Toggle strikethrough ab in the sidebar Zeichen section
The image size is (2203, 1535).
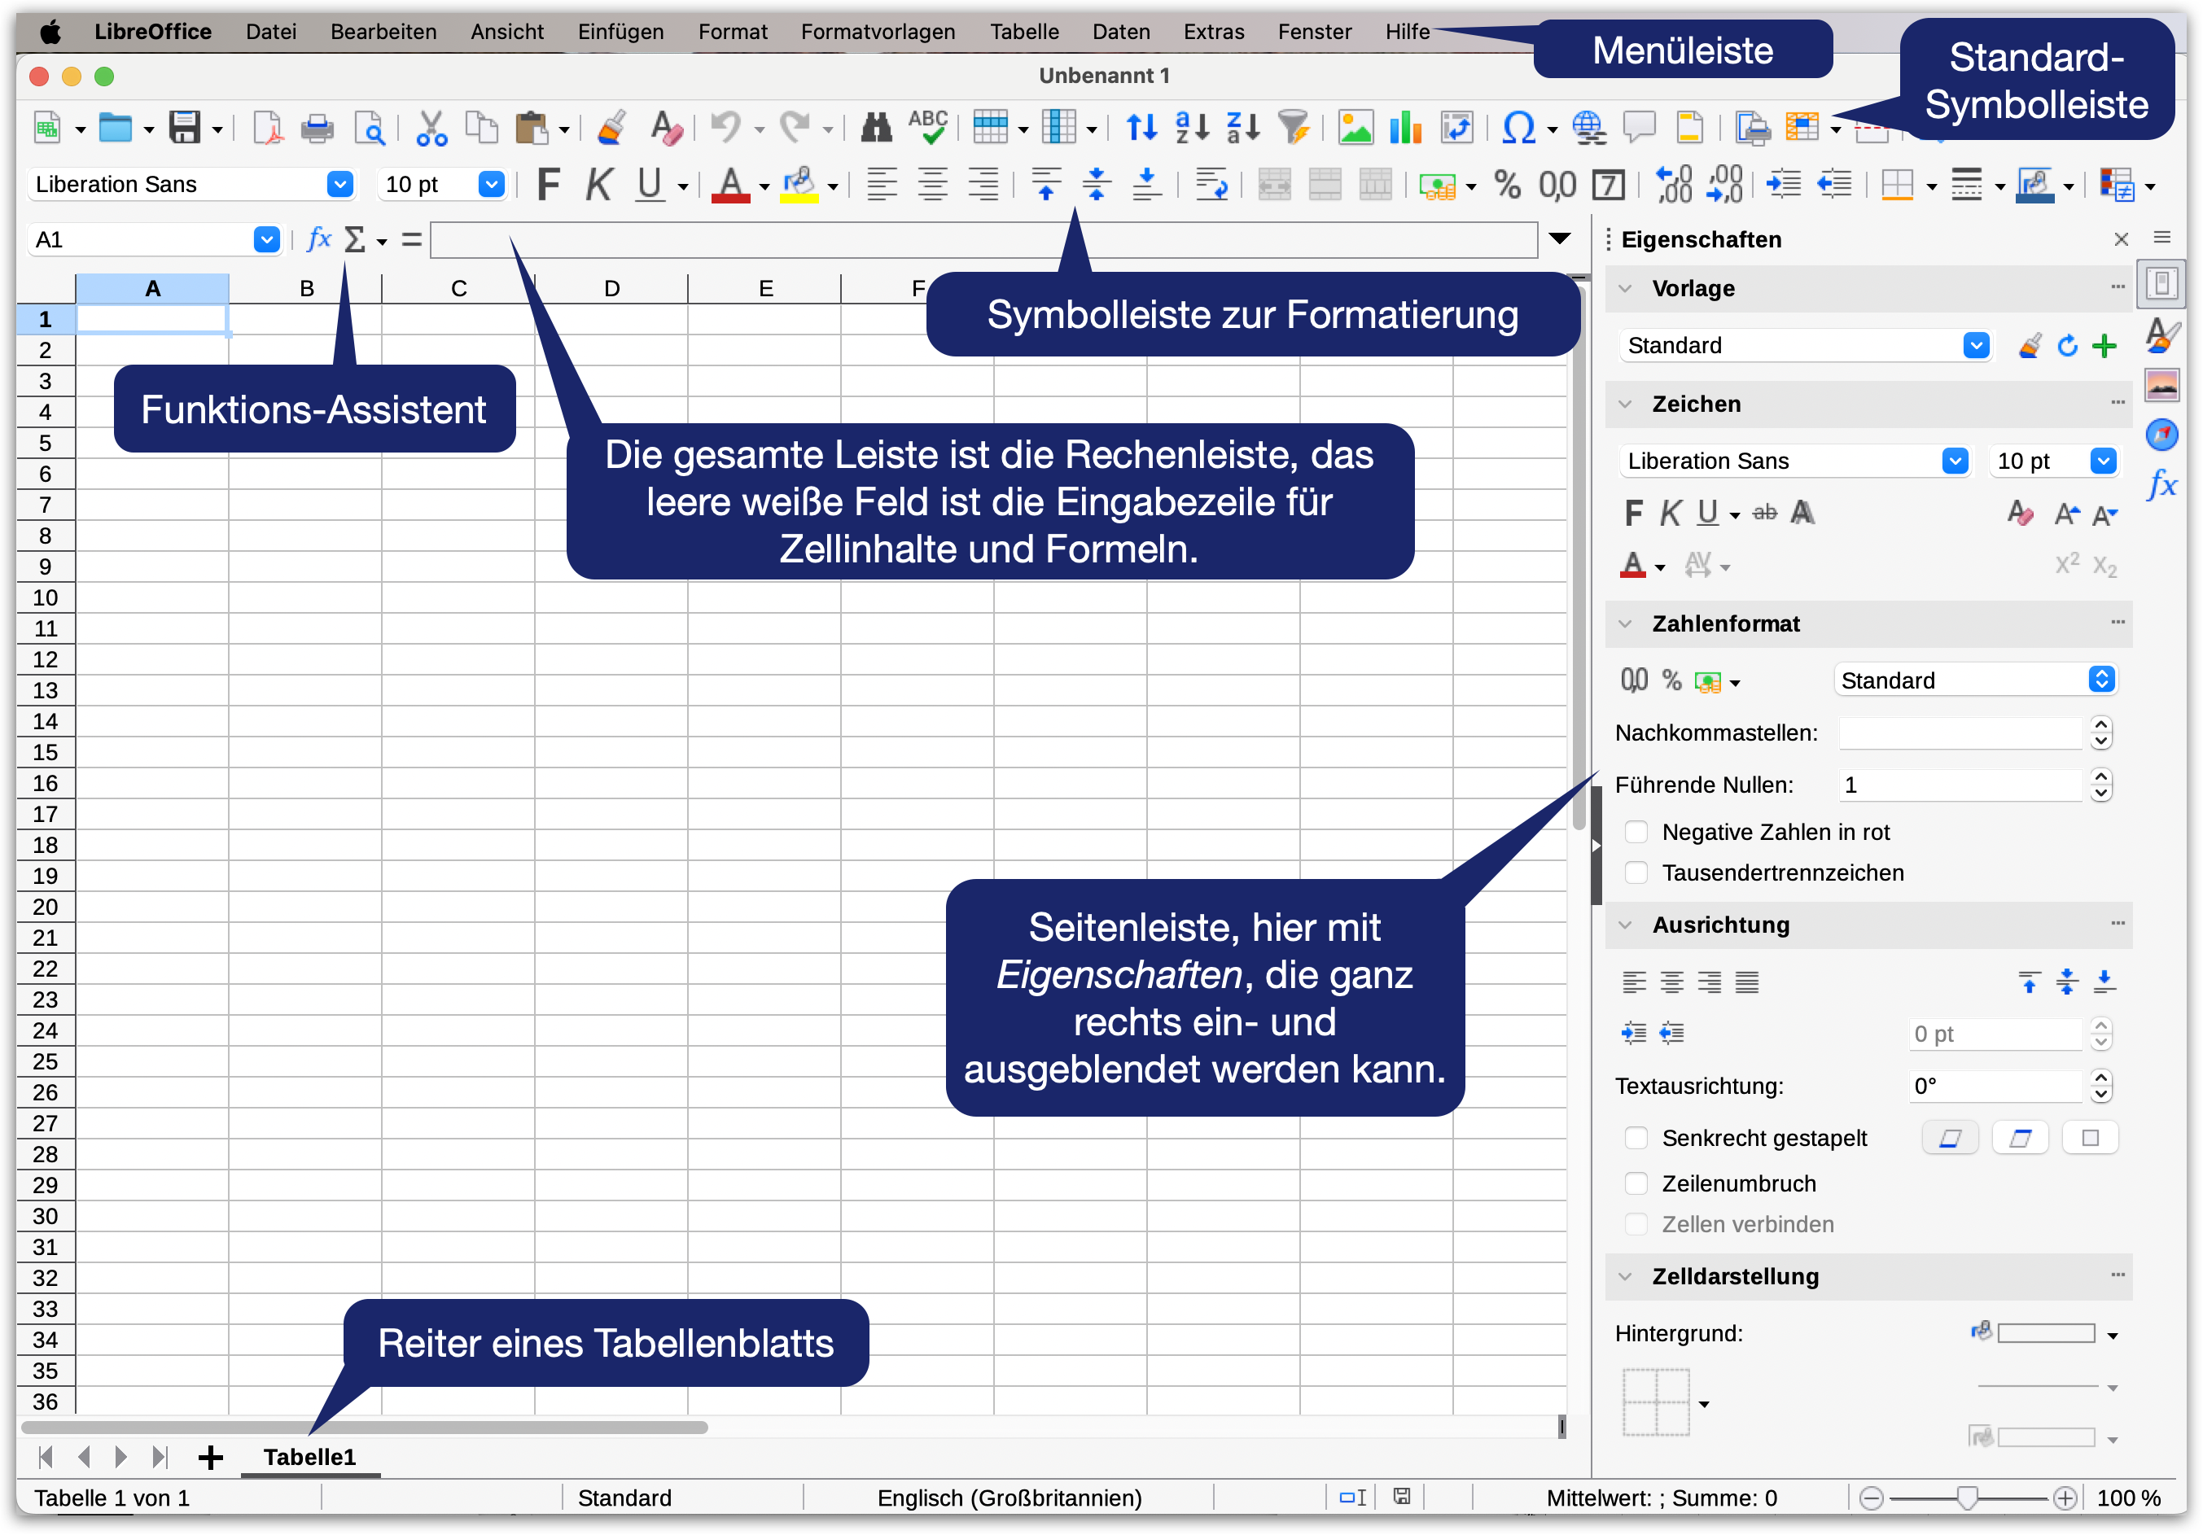pos(1764,514)
